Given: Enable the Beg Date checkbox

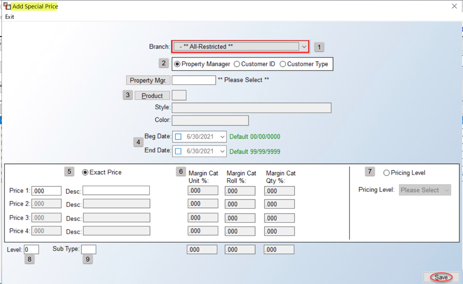Looking at the screenshot, I should 178,137.
